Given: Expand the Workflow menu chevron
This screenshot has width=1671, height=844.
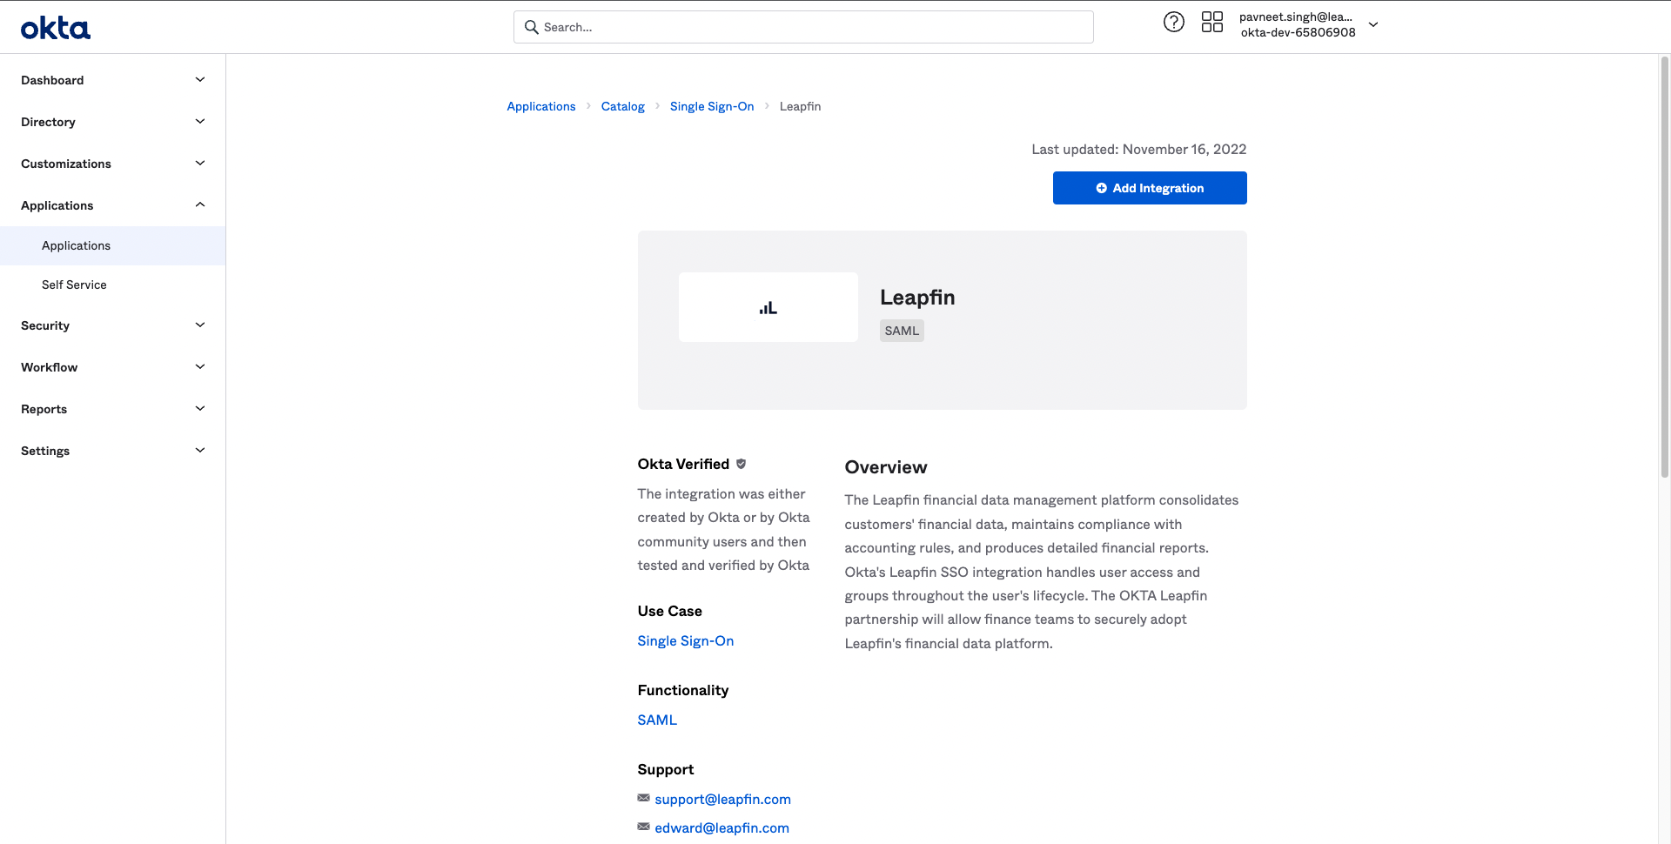Looking at the screenshot, I should click(200, 367).
